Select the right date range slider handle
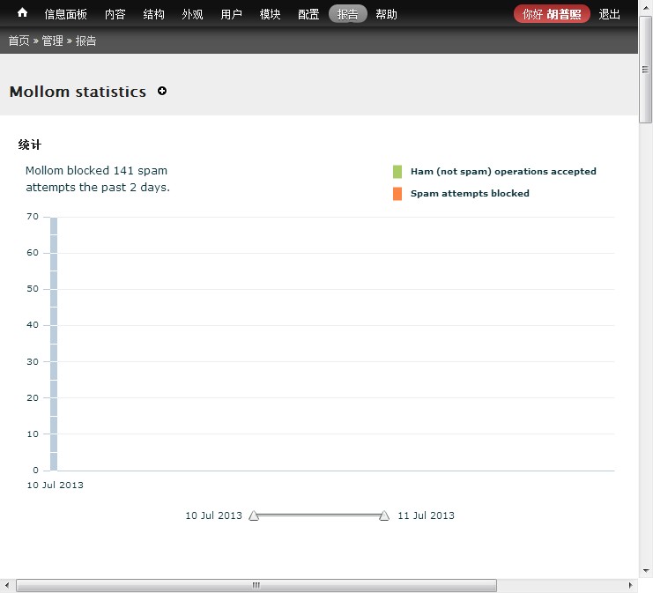 click(x=384, y=515)
